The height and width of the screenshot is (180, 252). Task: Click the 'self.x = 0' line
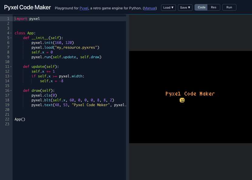[x=42, y=52]
